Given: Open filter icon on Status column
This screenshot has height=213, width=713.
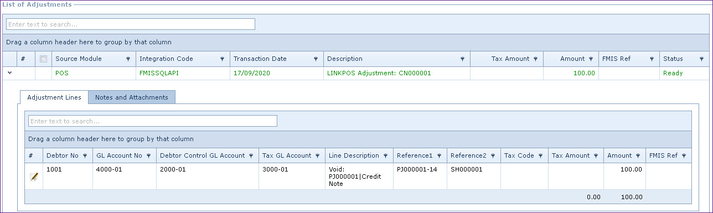Looking at the screenshot, I should [701, 59].
